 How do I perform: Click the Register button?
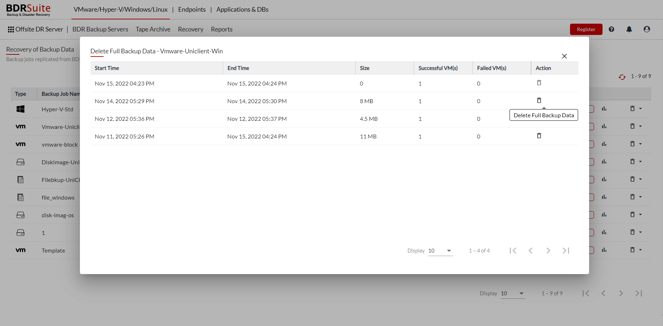click(x=586, y=29)
